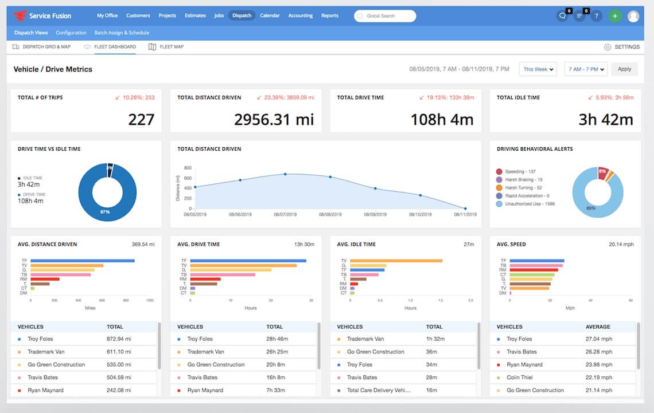Click the Unauthorized Use - 1596 legend swatch
Image resolution: width=654 pixels, height=413 pixels.
click(499, 204)
